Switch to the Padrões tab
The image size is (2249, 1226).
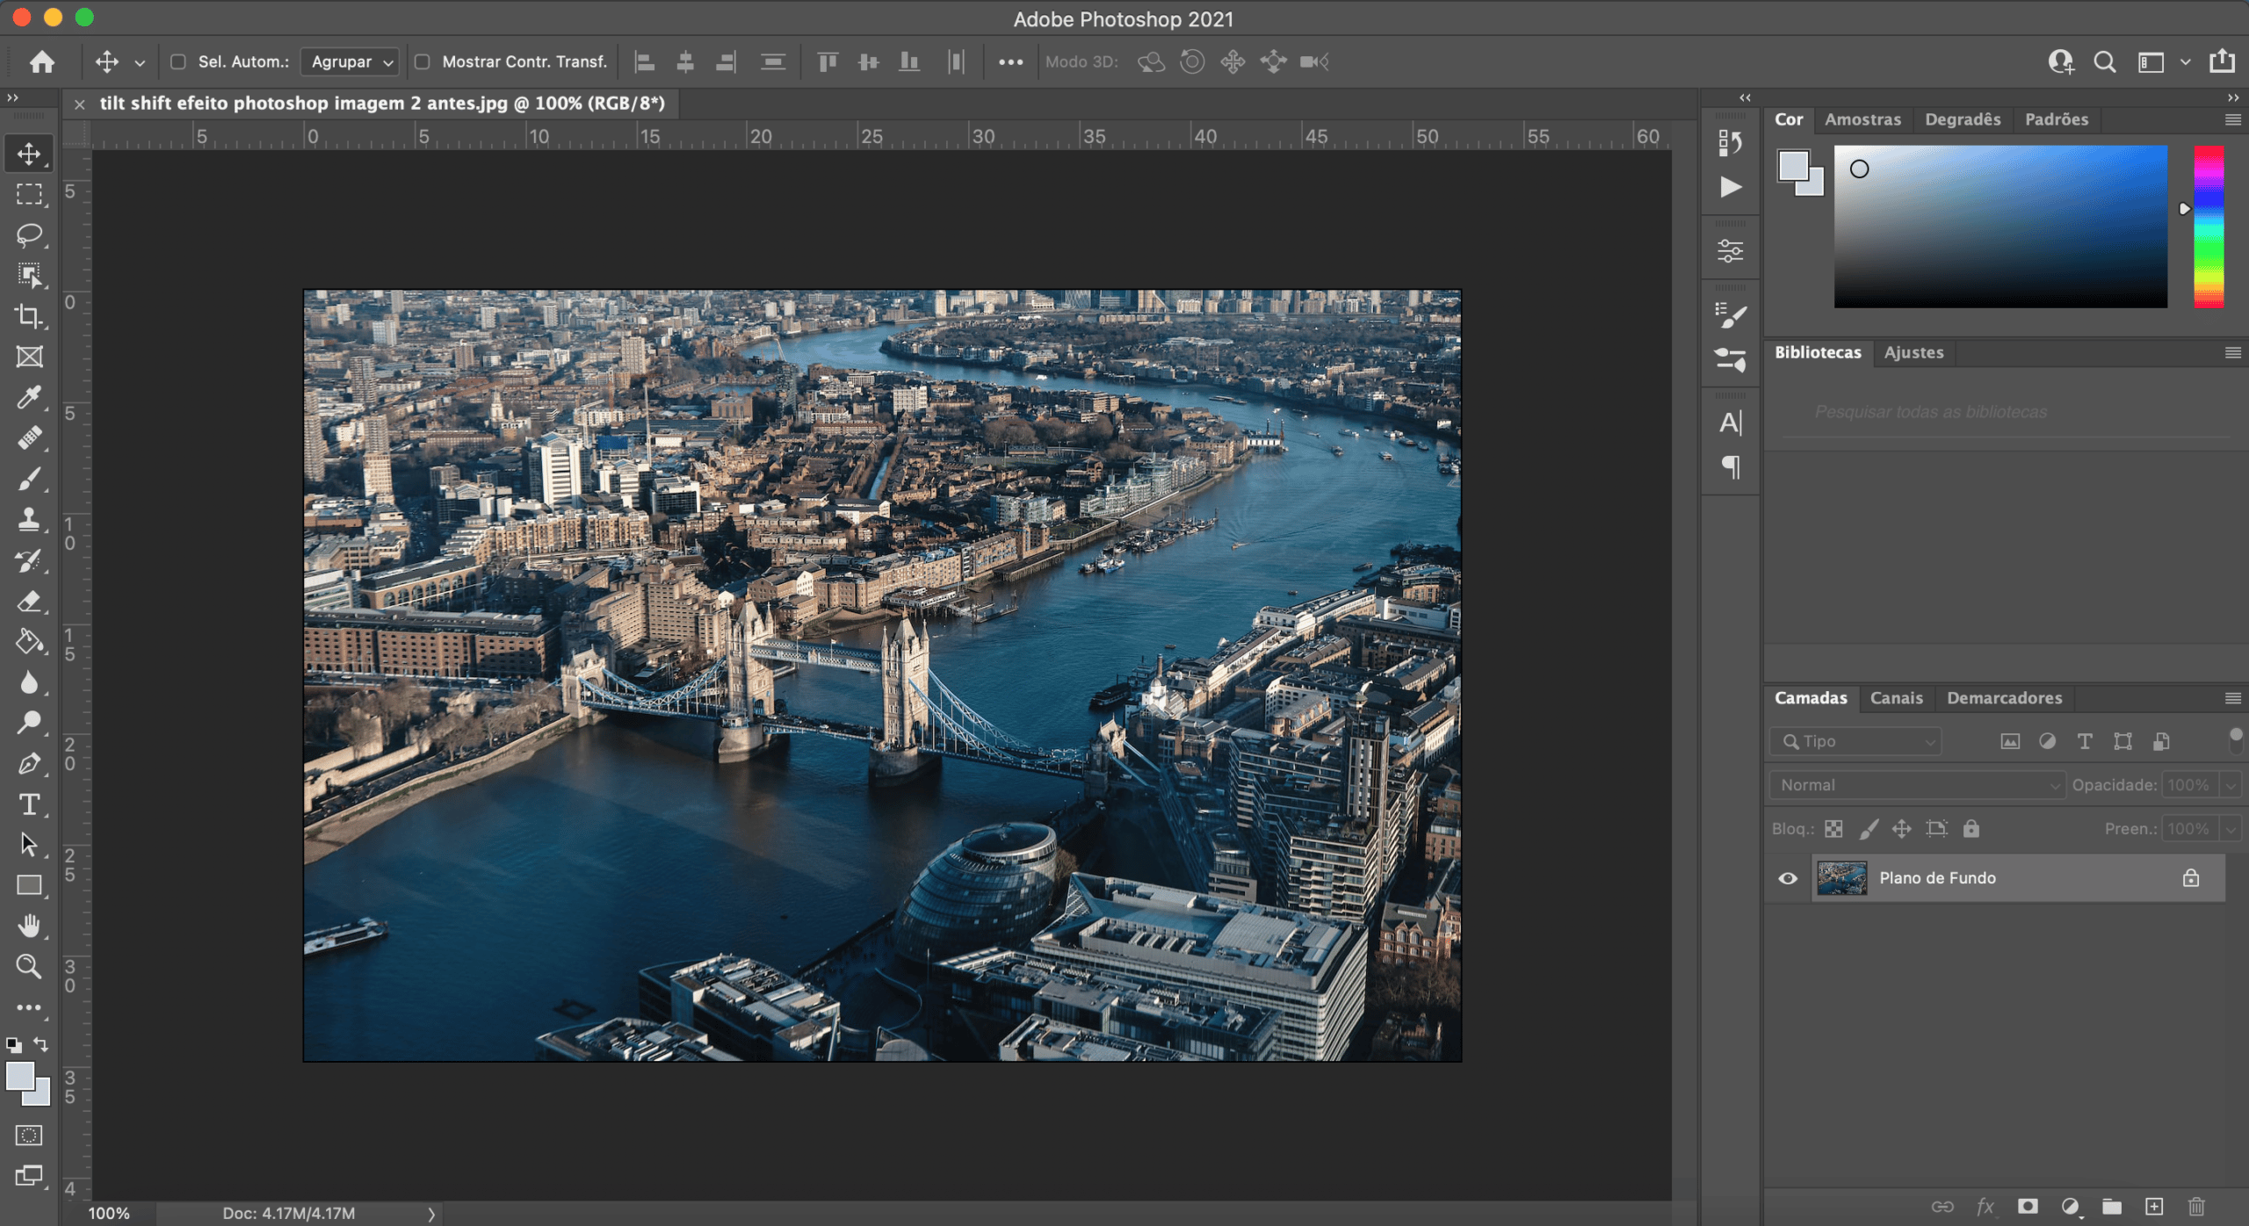(x=2057, y=119)
